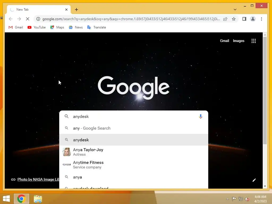Click Chrome icon in taskbar

[x=22, y=199]
